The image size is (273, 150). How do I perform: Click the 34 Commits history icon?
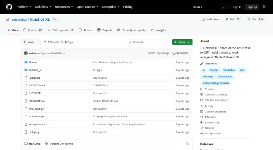point(174,53)
